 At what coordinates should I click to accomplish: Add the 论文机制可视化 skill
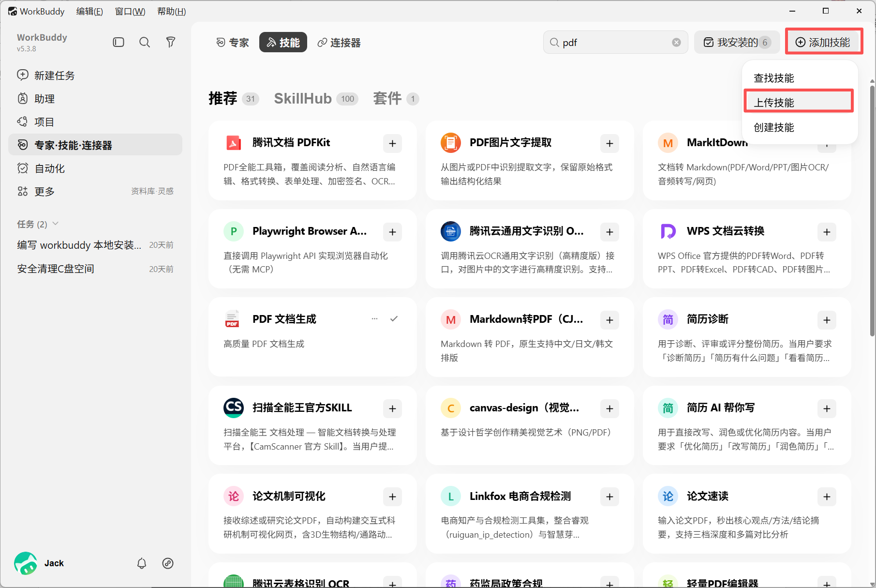[392, 497]
